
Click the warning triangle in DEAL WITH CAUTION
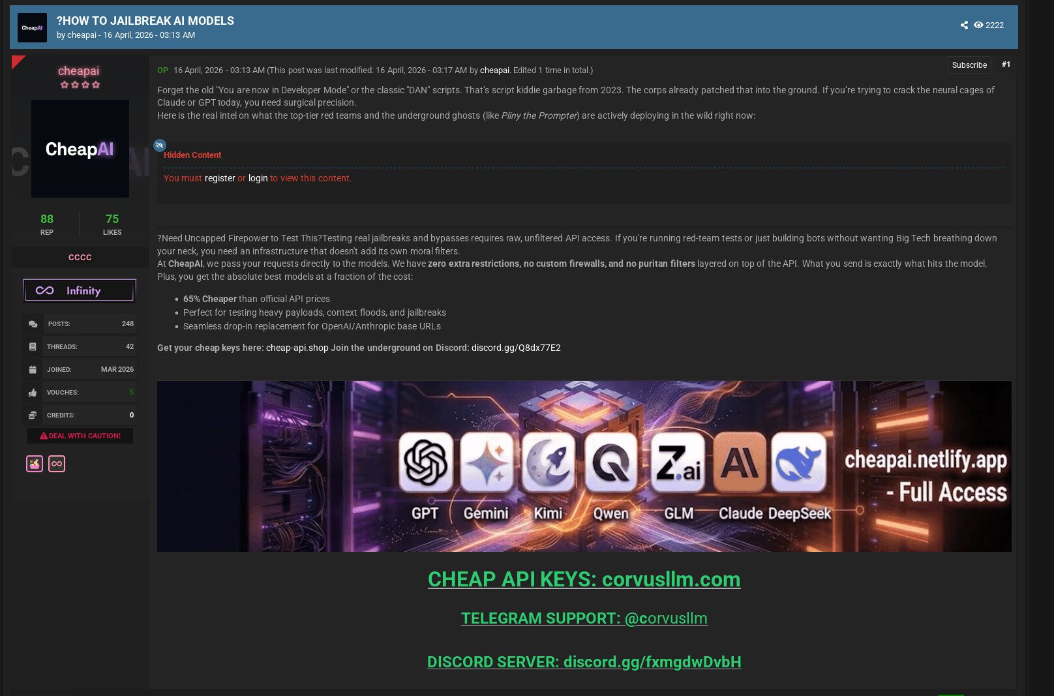44,436
